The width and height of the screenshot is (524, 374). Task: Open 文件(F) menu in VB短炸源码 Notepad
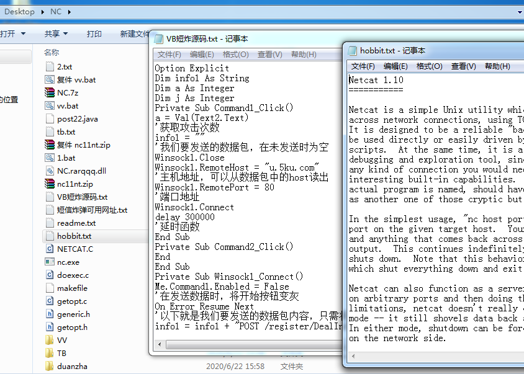click(x=169, y=55)
